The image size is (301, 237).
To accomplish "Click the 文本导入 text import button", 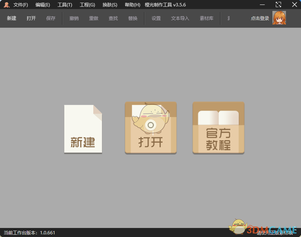I will [180, 18].
